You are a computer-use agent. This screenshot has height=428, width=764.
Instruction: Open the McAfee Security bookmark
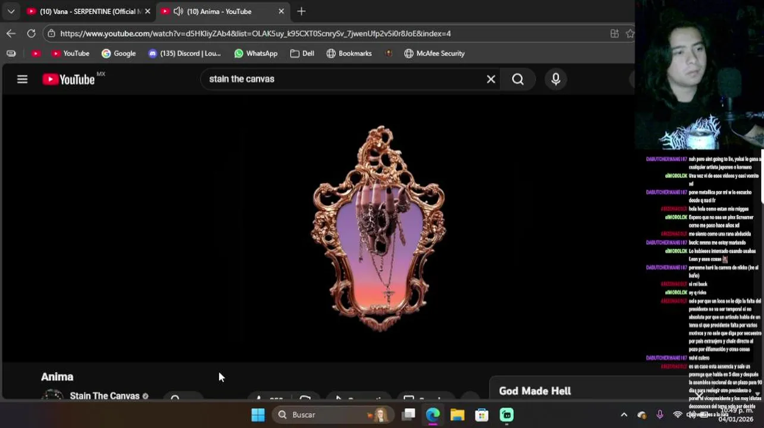pyautogui.click(x=434, y=53)
